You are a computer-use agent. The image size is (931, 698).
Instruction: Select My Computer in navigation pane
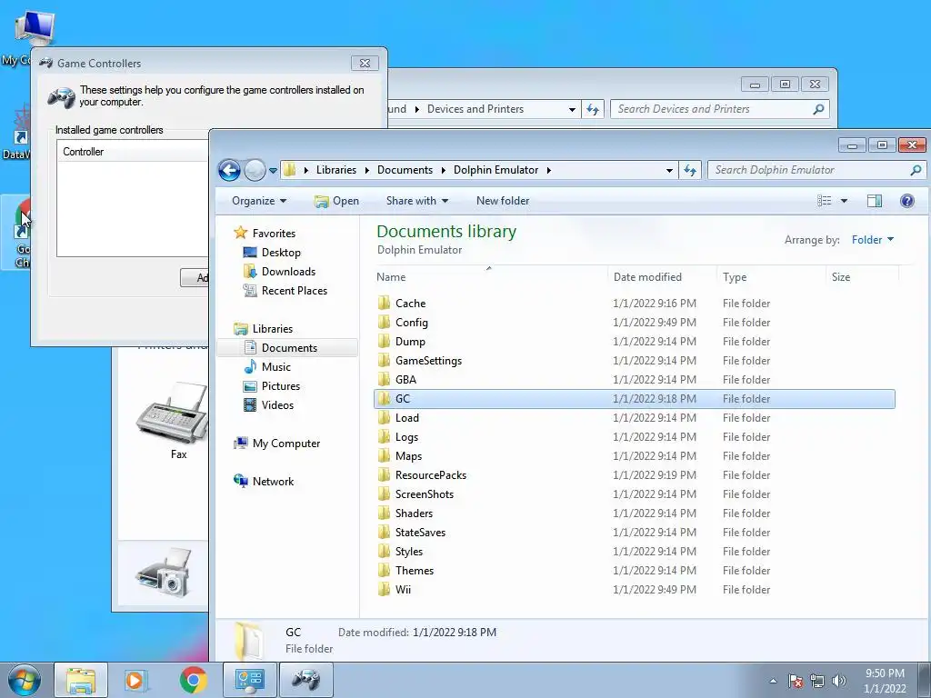click(x=277, y=444)
